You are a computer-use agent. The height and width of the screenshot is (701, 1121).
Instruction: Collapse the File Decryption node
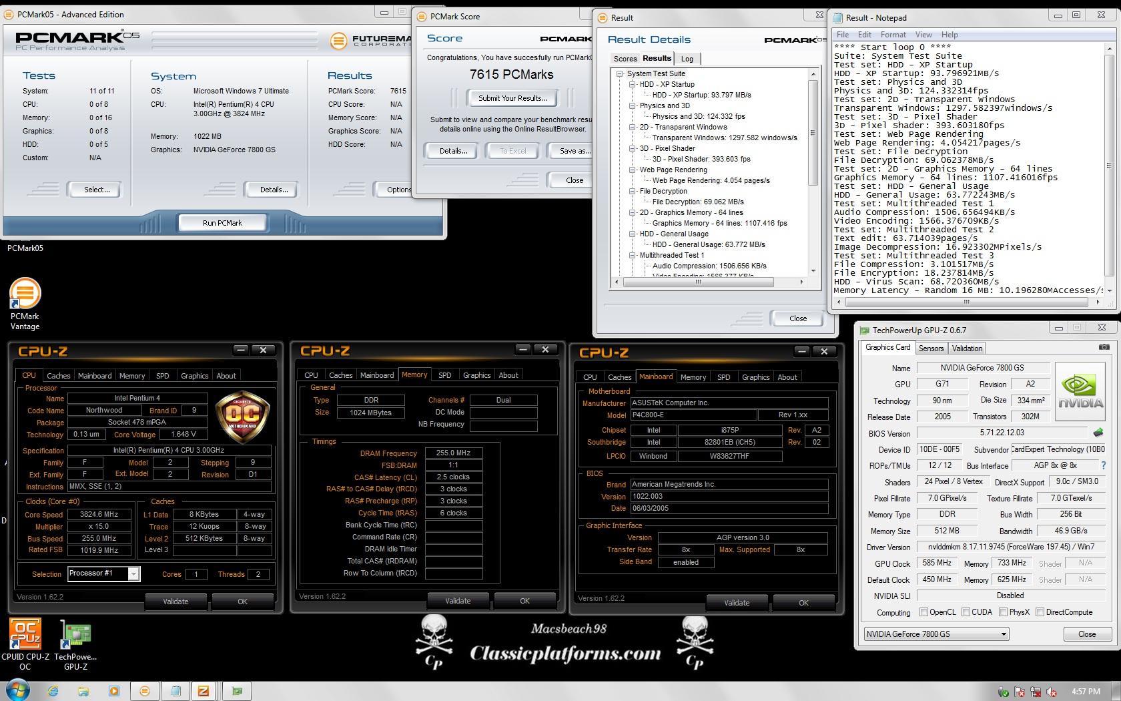[633, 191]
